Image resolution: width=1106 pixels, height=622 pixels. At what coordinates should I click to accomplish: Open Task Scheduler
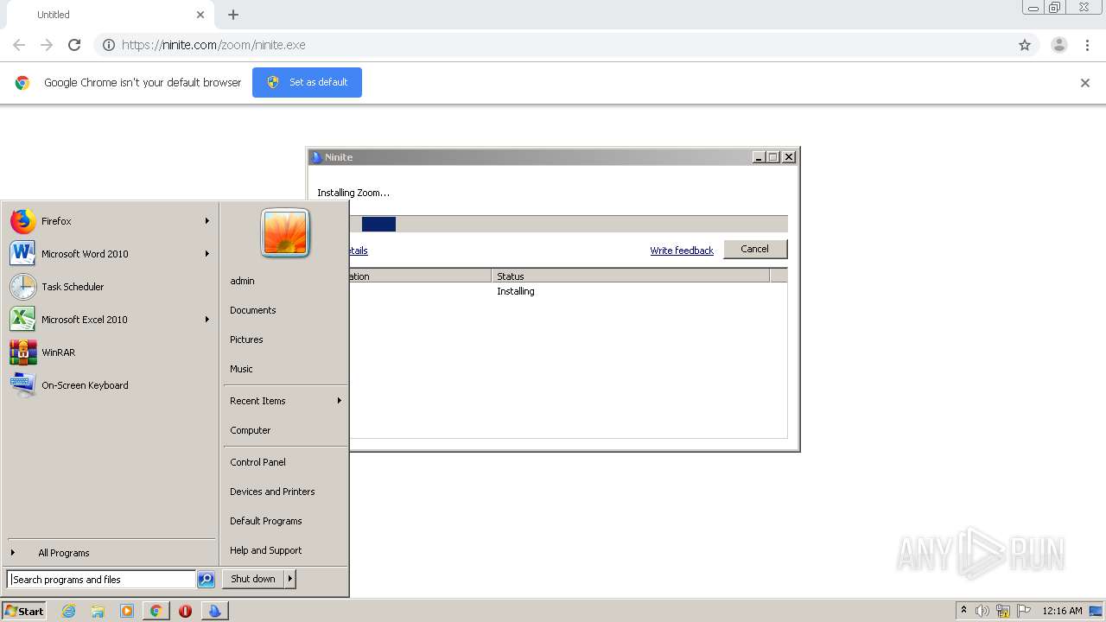[x=110, y=287]
